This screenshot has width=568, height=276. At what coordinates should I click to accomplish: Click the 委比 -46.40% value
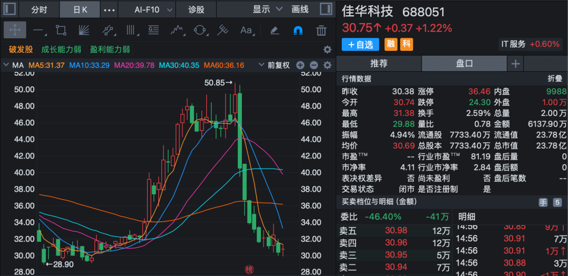(383, 217)
